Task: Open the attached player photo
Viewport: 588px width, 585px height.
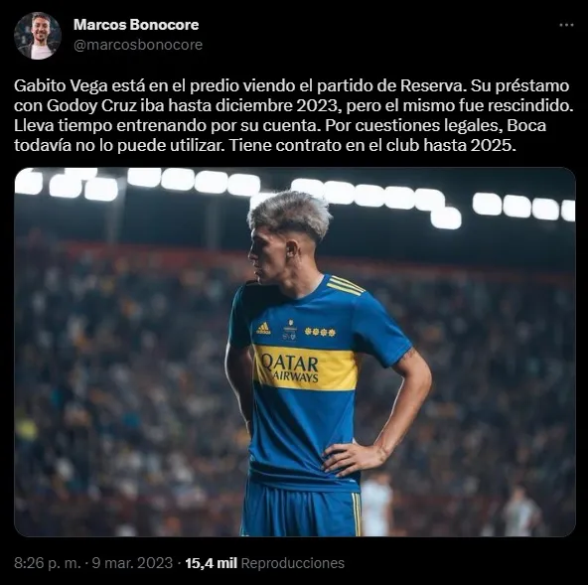Action: click(295, 352)
